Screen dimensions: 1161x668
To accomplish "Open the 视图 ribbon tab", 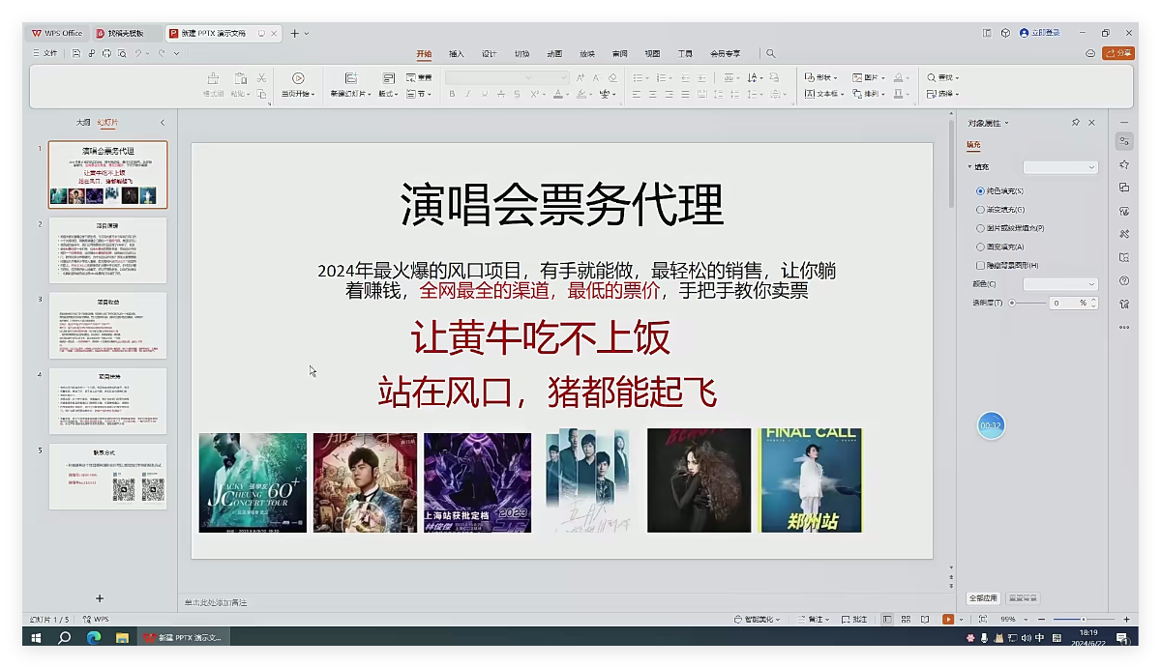I will pos(653,53).
